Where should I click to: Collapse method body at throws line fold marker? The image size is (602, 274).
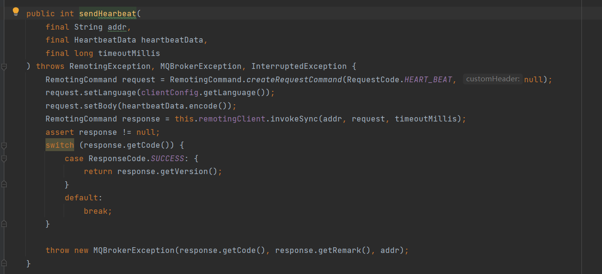pyautogui.click(x=4, y=66)
